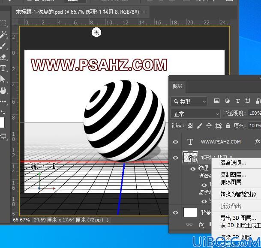261x248 pixels.
Task: Filter layers by adjustment layers icon
Action: [x=227, y=101]
